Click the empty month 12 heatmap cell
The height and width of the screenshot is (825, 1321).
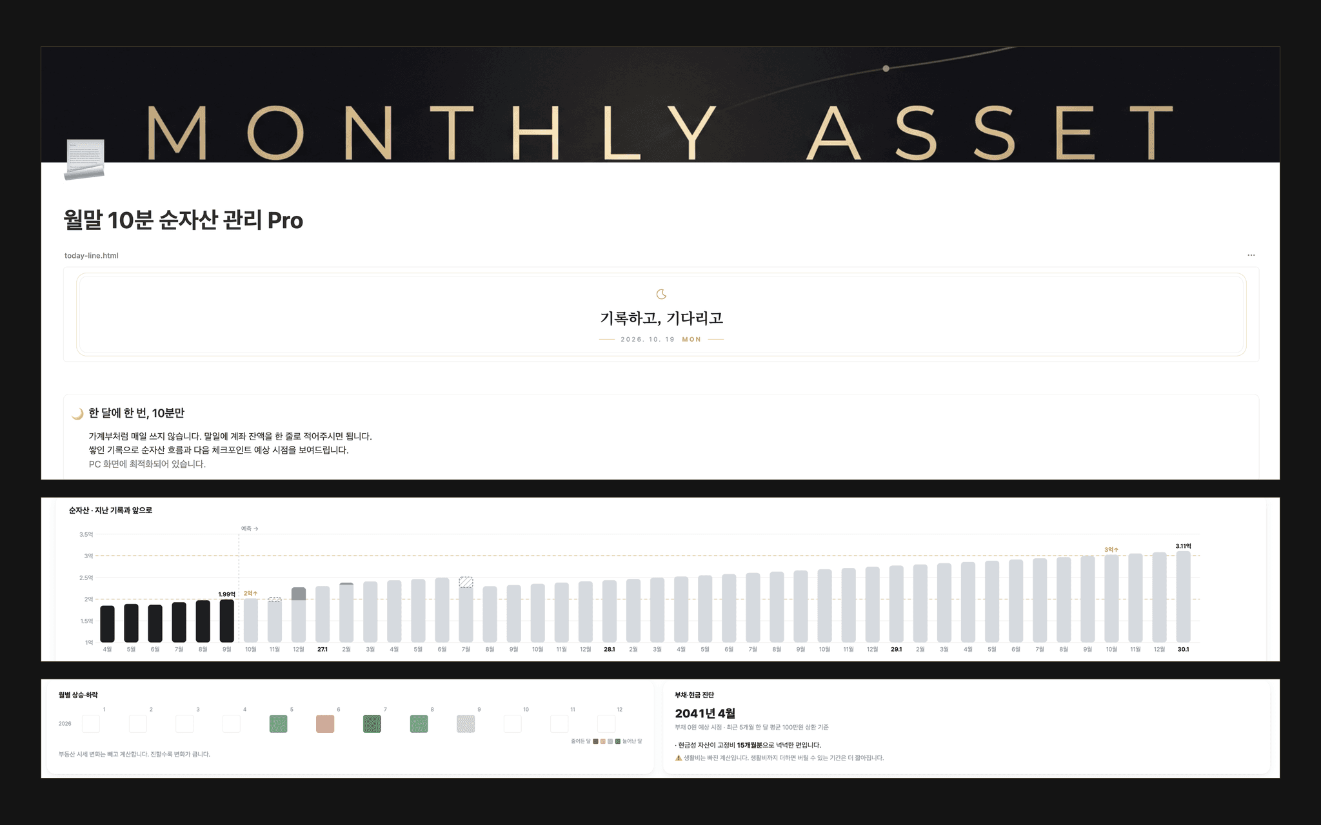[606, 724]
